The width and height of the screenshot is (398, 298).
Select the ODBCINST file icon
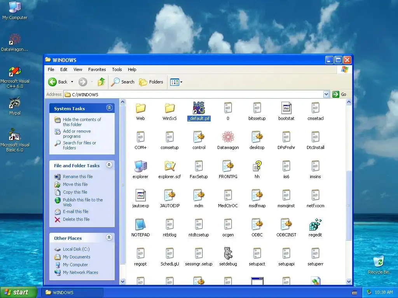pos(286,227)
